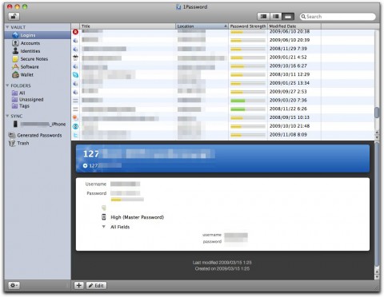Open Wallet in the sidebar
384x297 pixels.
click(27, 75)
